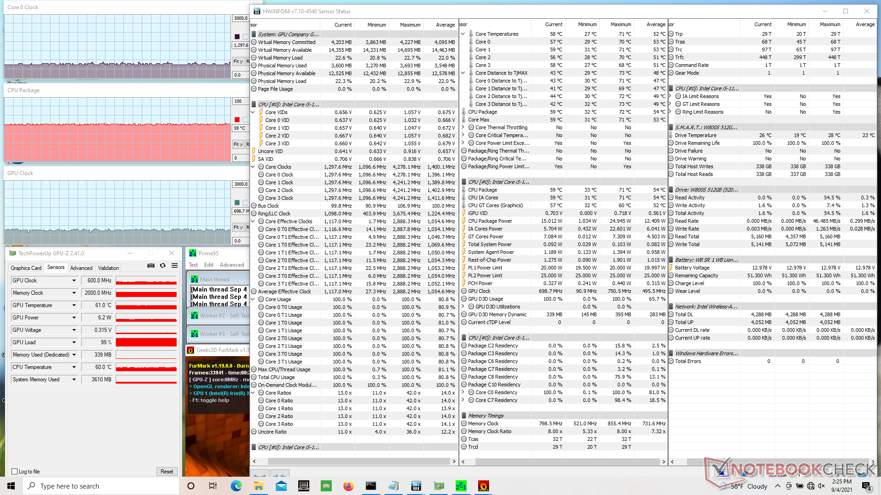881x495 pixels.
Task: Take a GPU-Z screenshot with camera icon
Action: coord(151,265)
